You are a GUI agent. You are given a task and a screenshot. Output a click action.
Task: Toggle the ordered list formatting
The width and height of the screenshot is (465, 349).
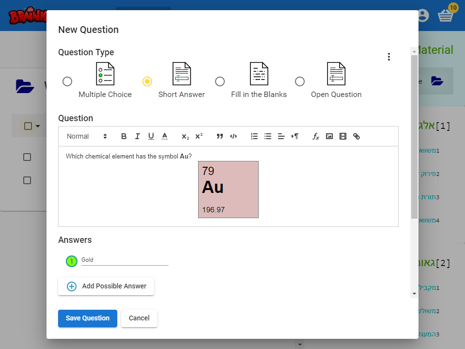(254, 136)
